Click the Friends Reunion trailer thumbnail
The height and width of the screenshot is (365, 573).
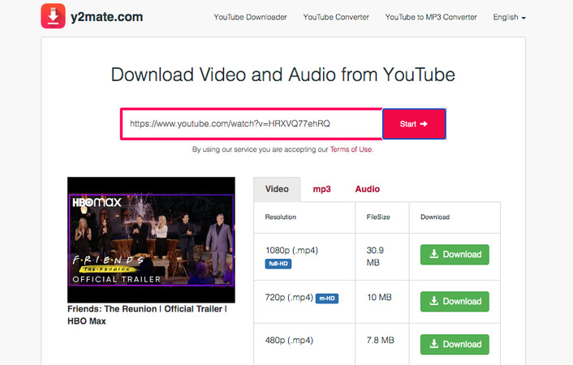point(151,239)
